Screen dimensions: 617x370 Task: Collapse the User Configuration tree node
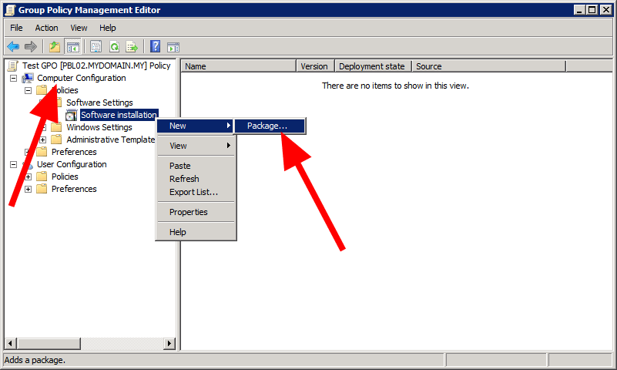click(x=14, y=165)
